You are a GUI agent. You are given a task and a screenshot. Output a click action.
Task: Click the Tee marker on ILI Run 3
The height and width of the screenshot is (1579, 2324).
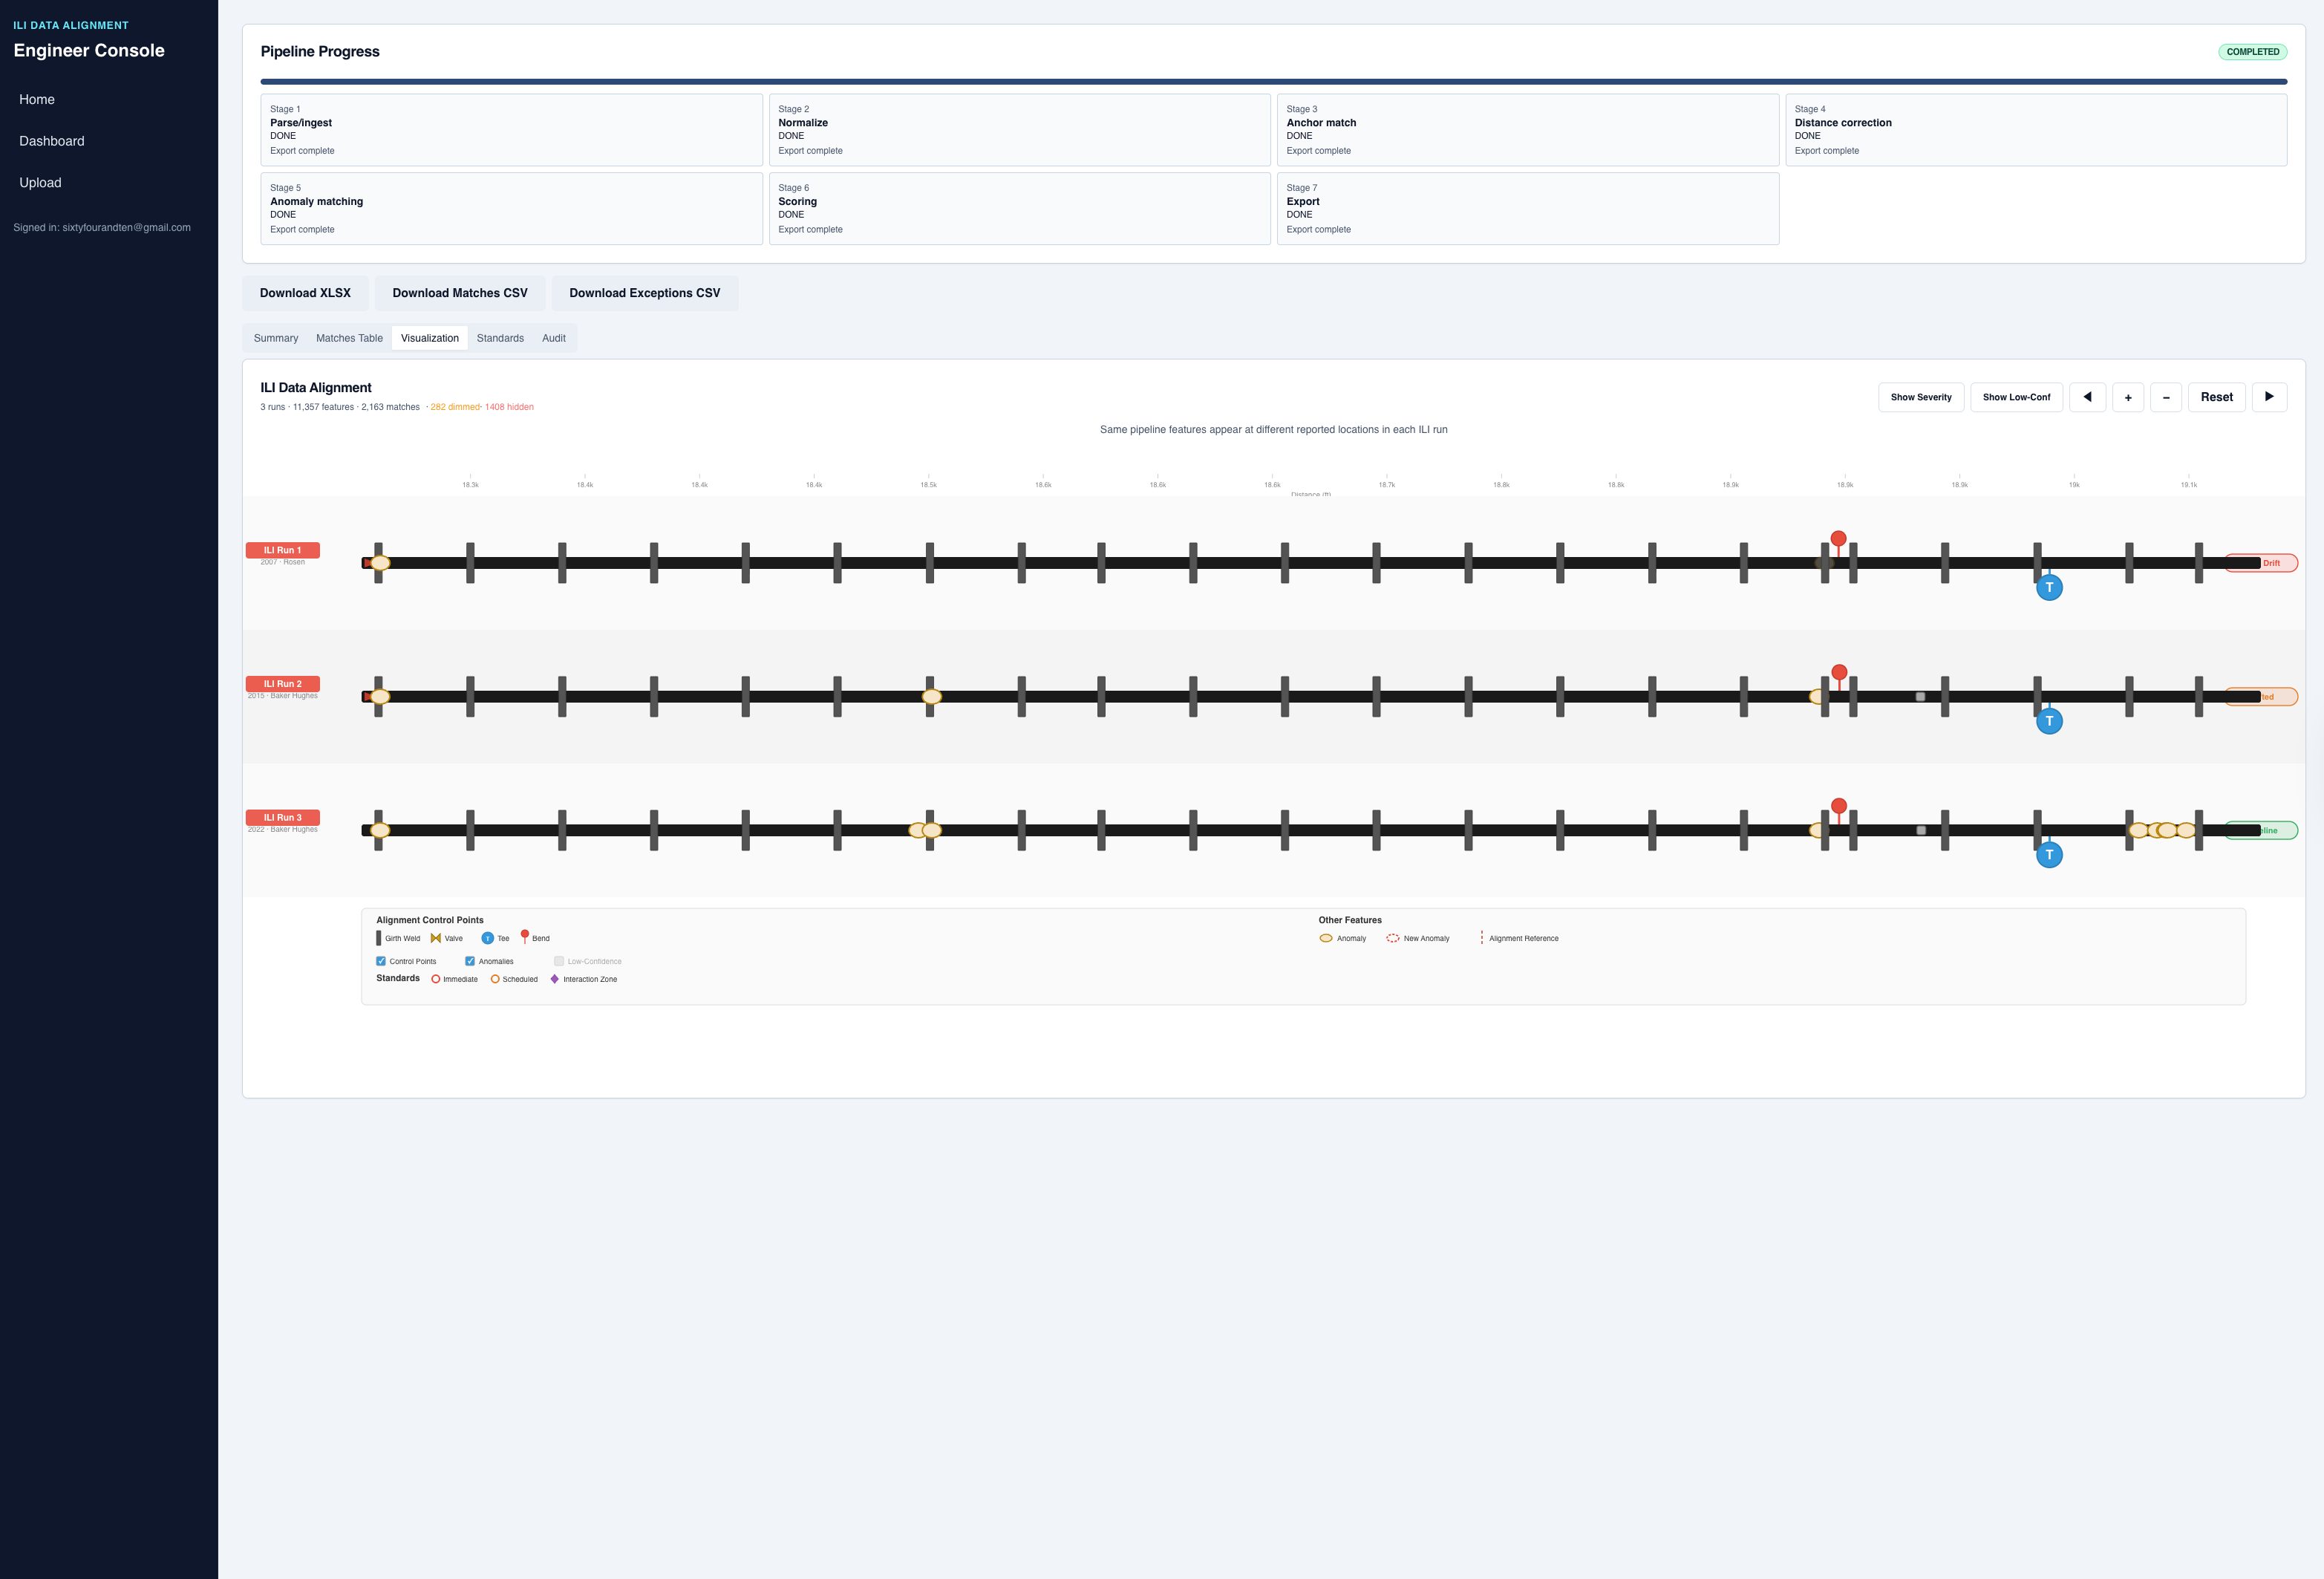[x=2049, y=855]
